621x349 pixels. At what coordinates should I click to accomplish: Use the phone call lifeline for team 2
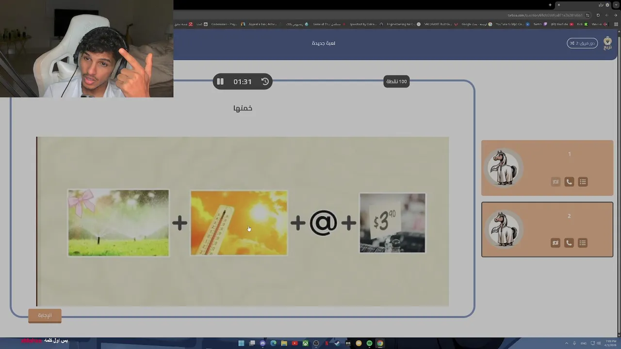click(x=569, y=243)
